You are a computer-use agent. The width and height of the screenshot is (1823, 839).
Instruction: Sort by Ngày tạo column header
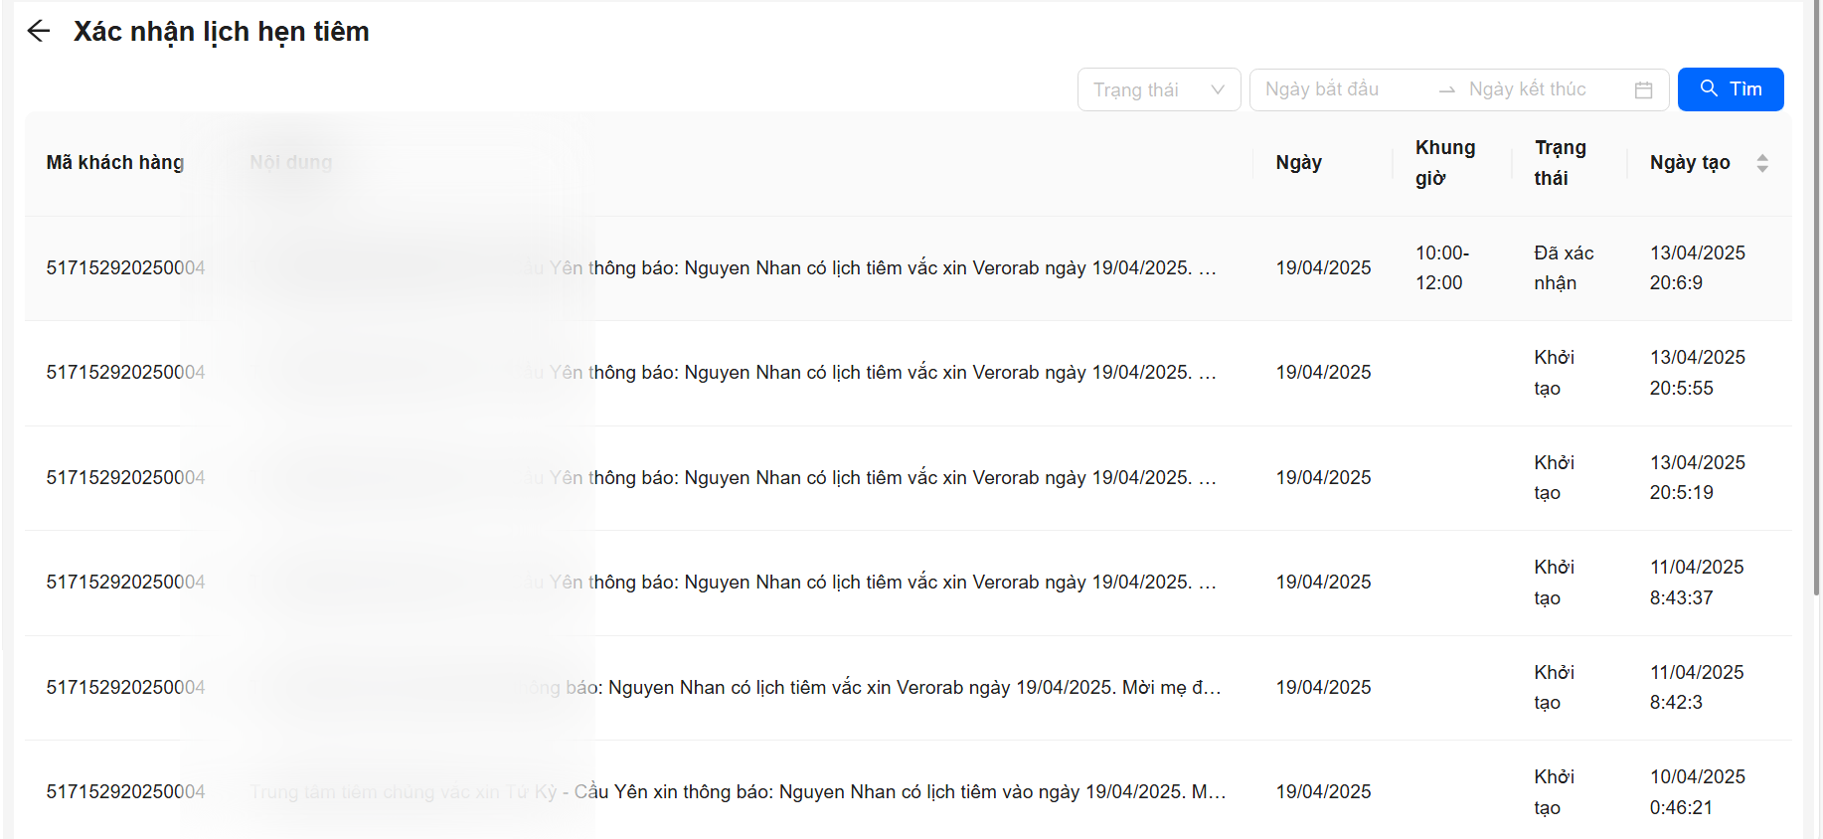[x=1690, y=163]
